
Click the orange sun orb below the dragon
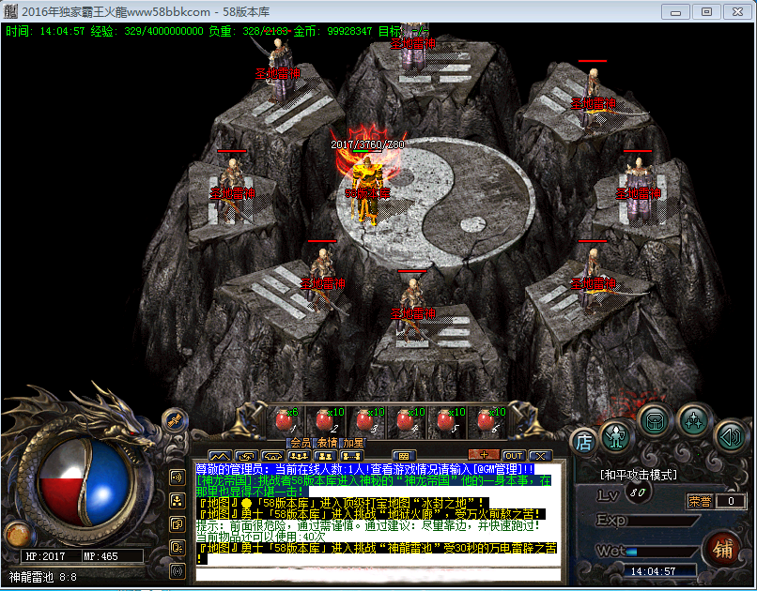18,535
